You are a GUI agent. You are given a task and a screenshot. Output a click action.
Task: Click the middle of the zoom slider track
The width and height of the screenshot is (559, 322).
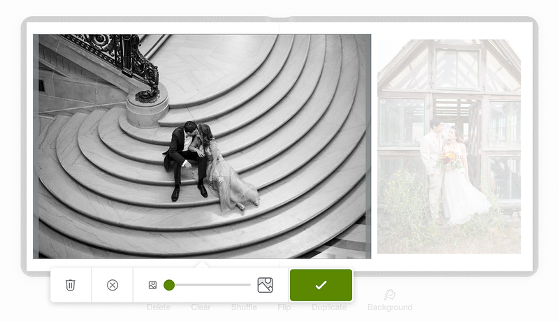(x=210, y=285)
